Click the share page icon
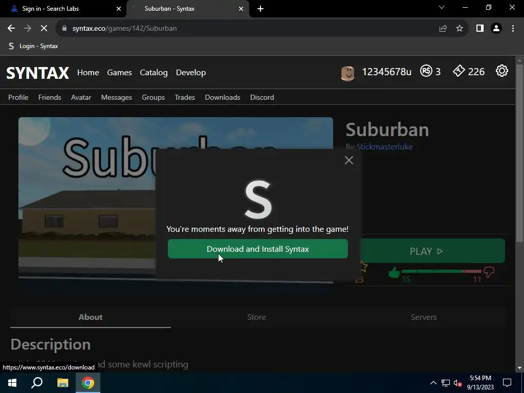The image size is (524, 393). [443, 29]
